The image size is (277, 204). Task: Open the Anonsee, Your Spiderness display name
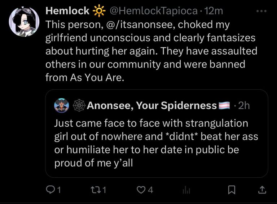pos(151,105)
